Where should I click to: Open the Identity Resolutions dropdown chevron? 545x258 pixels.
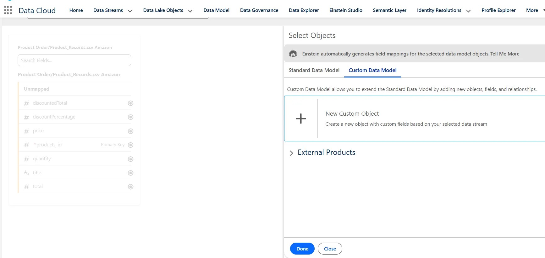pos(468,11)
